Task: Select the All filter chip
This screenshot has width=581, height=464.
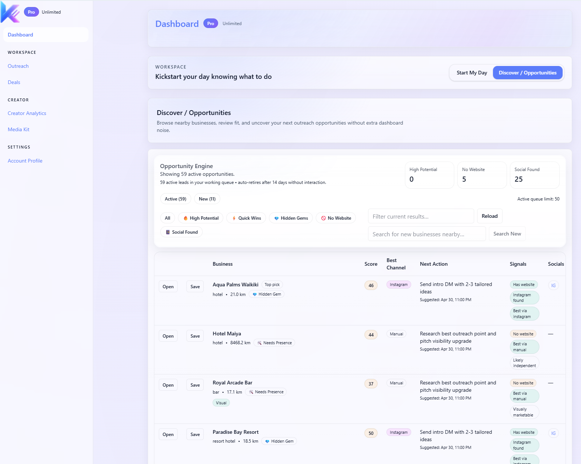Action: click(x=168, y=218)
